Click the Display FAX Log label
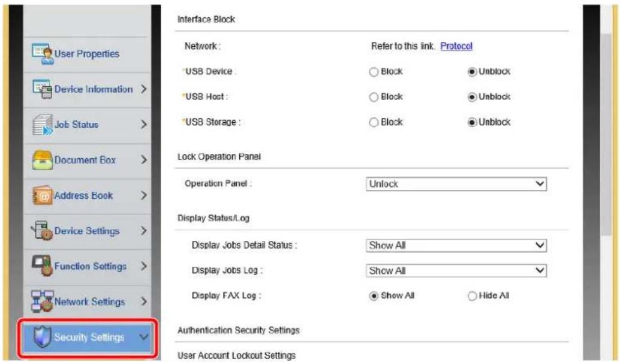 point(226,295)
